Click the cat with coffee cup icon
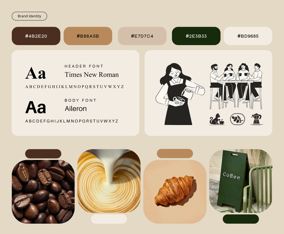This screenshot has width=284, height=234. [217, 119]
